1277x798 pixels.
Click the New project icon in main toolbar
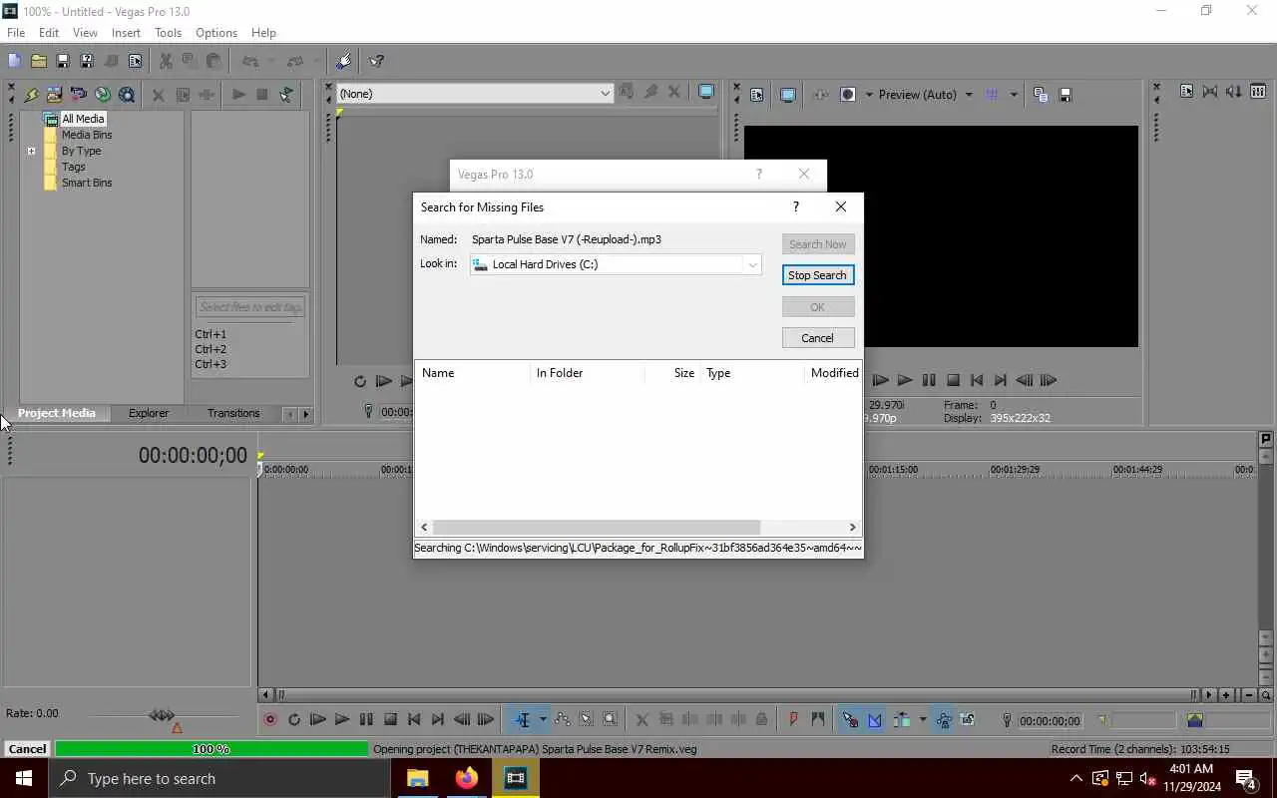click(14, 61)
